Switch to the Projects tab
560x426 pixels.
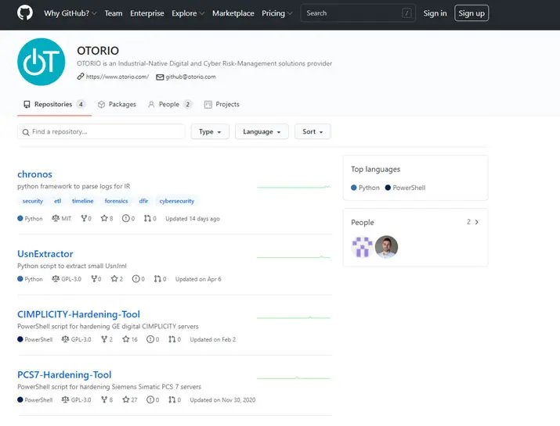[x=222, y=104]
